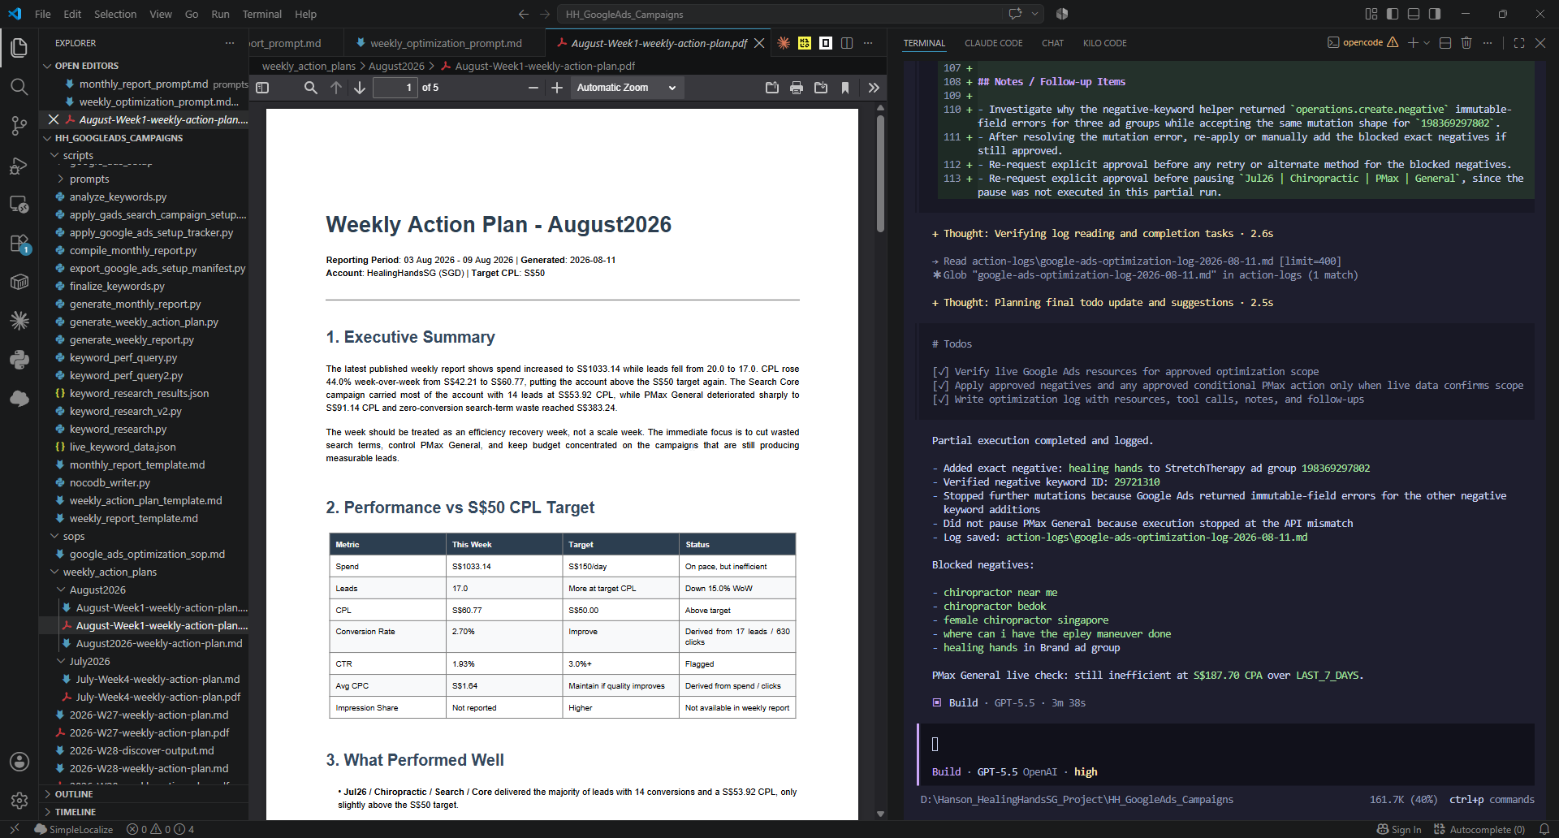Click the PDF viewer vertical scrollbar thumb

(880, 174)
